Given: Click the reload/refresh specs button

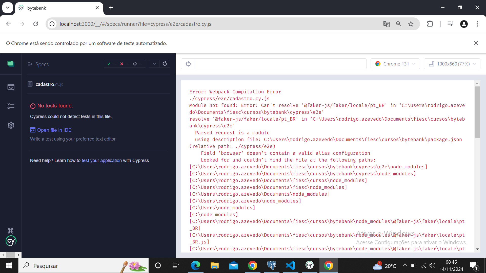Looking at the screenshot, I should coord(165,64).
